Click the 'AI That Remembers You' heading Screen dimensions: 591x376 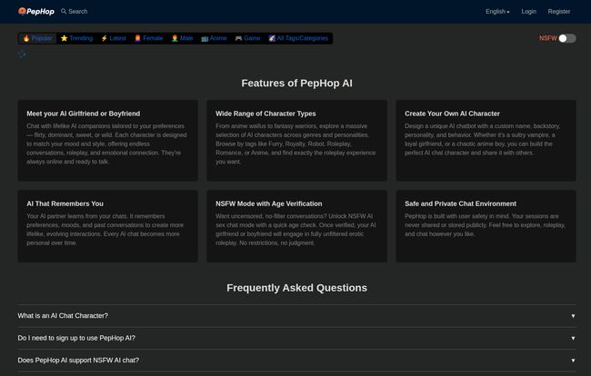click(65, 203)
